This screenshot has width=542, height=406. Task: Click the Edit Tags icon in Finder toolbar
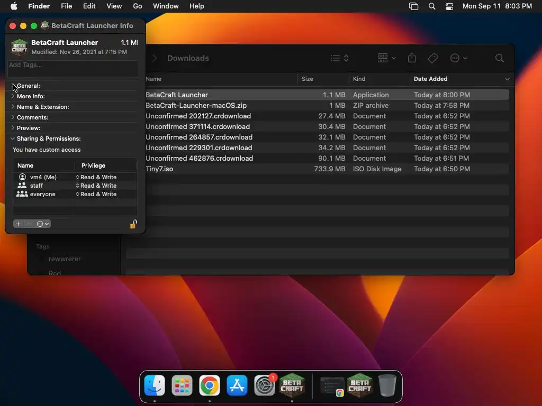[x=432, y=58]
